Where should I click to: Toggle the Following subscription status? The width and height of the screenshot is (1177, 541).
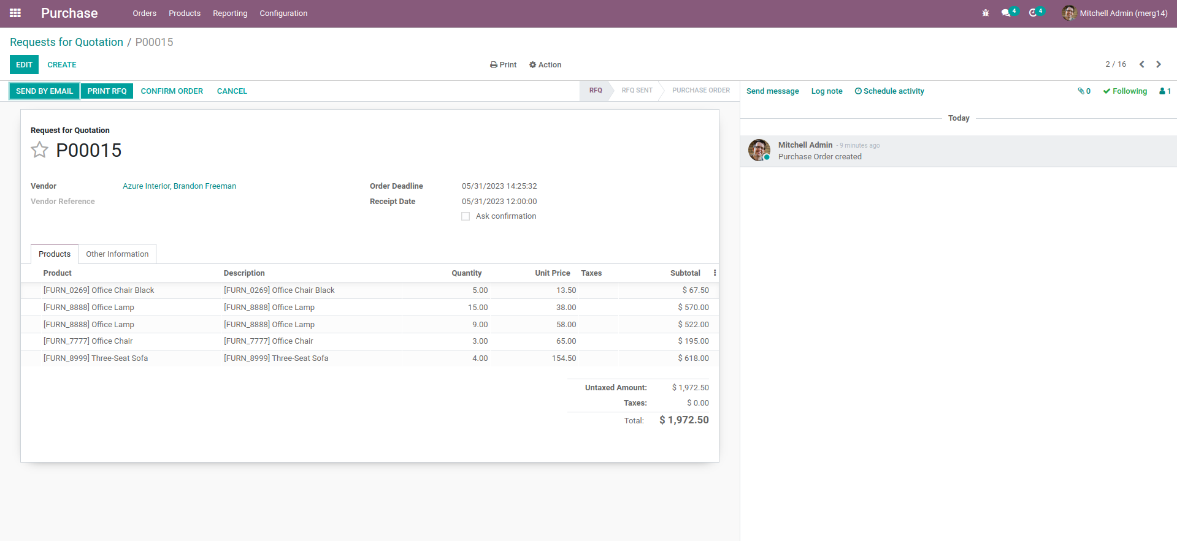coord(1125,91)
